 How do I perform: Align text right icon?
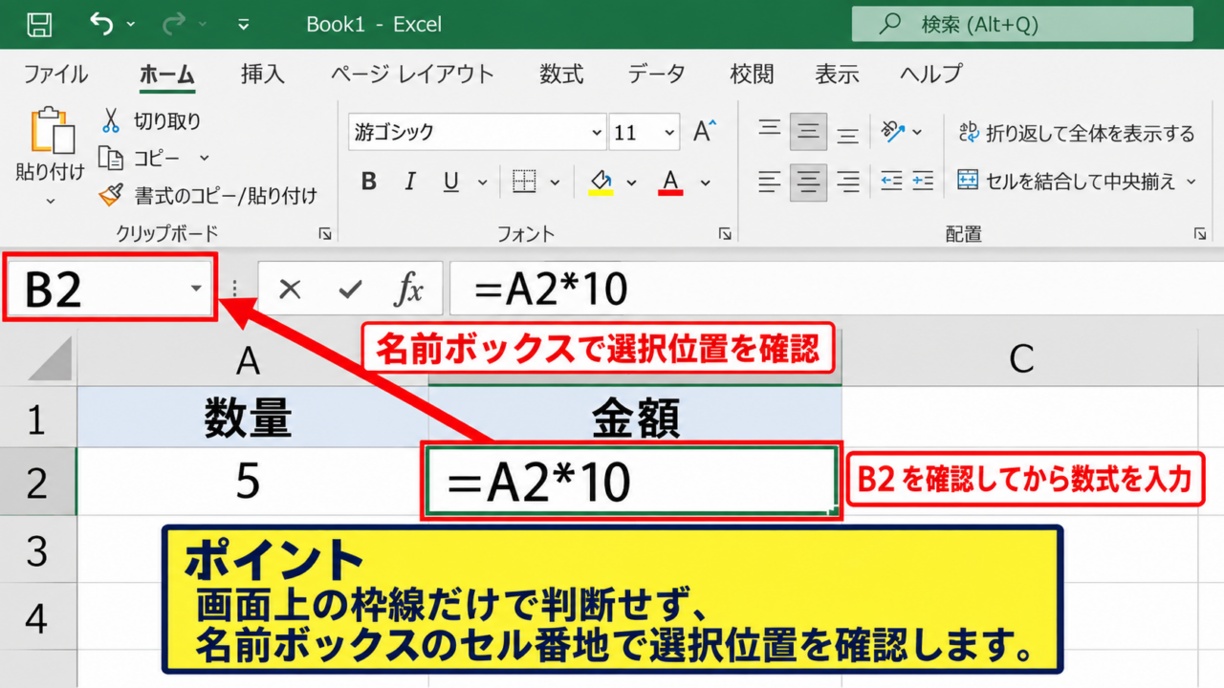click(848, 181)
